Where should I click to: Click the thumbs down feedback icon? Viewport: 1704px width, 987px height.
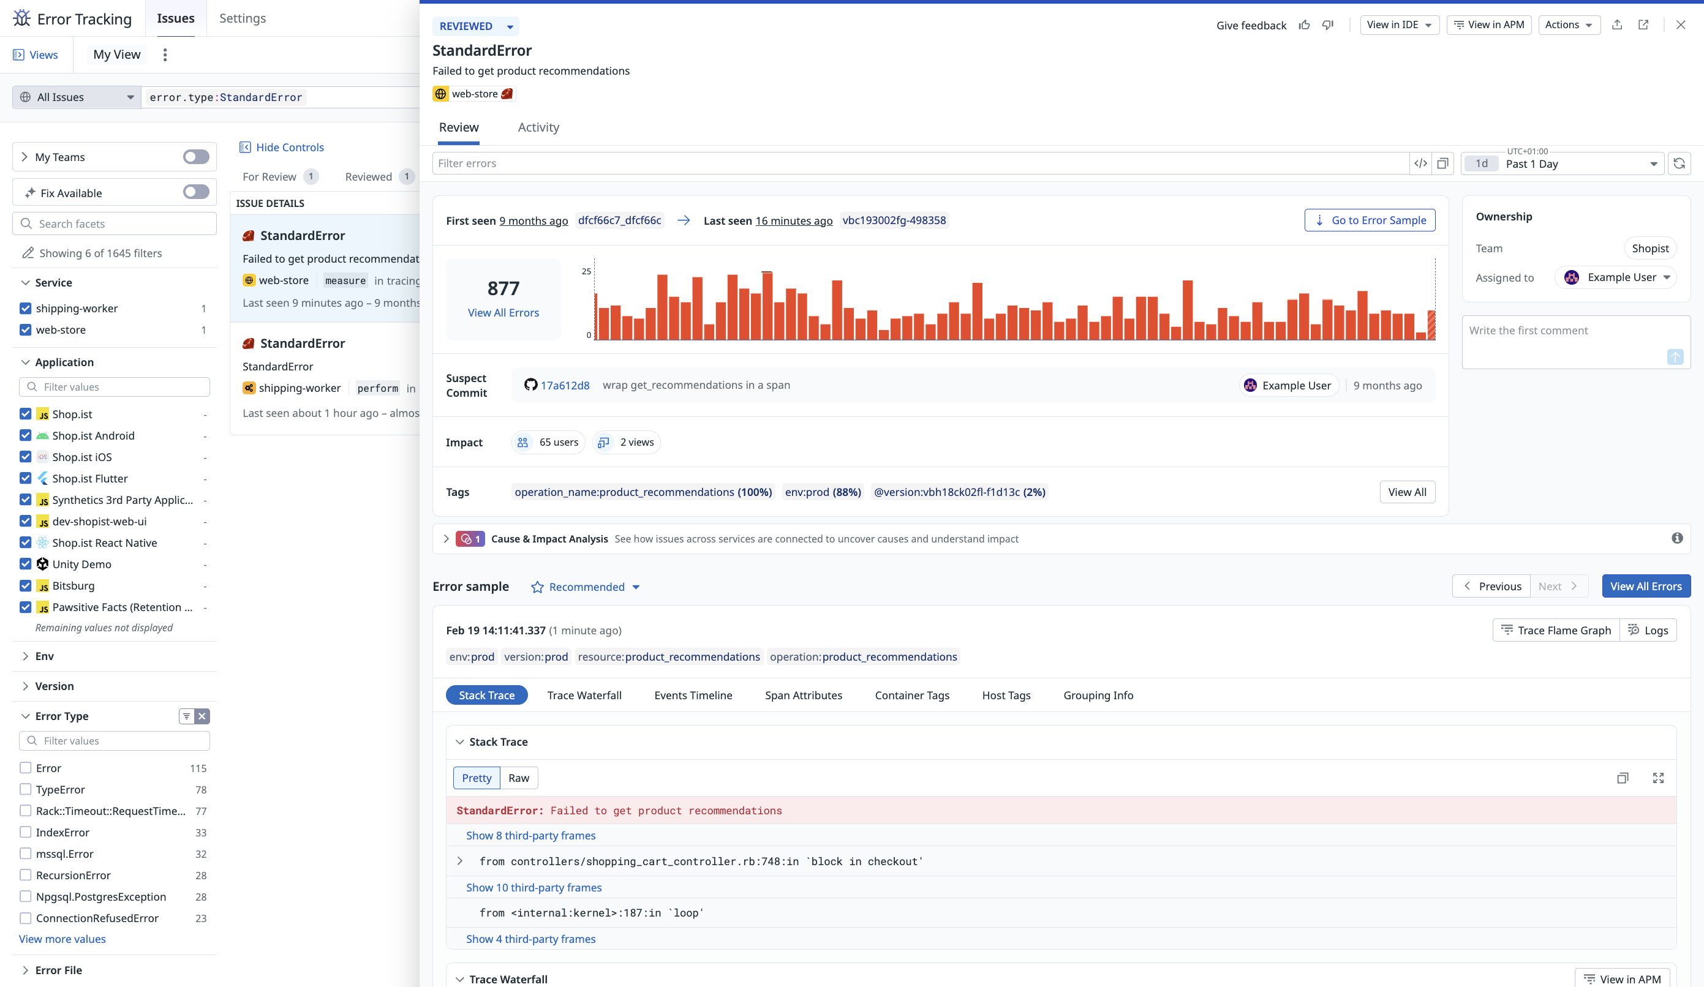1328,25
